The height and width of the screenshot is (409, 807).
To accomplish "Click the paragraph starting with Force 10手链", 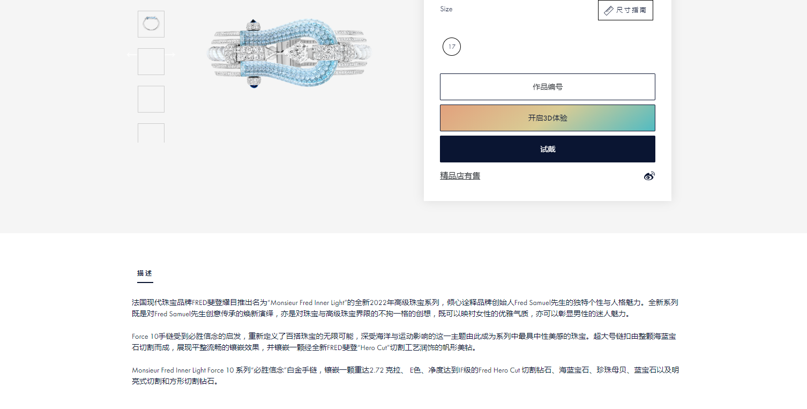I will [x=405, y=341].
